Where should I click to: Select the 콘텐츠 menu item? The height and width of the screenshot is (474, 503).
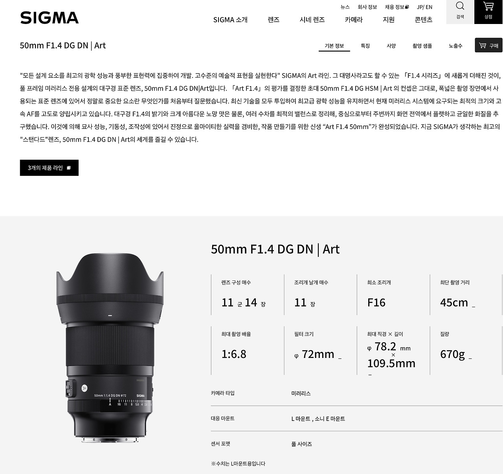tap(424, 20)
